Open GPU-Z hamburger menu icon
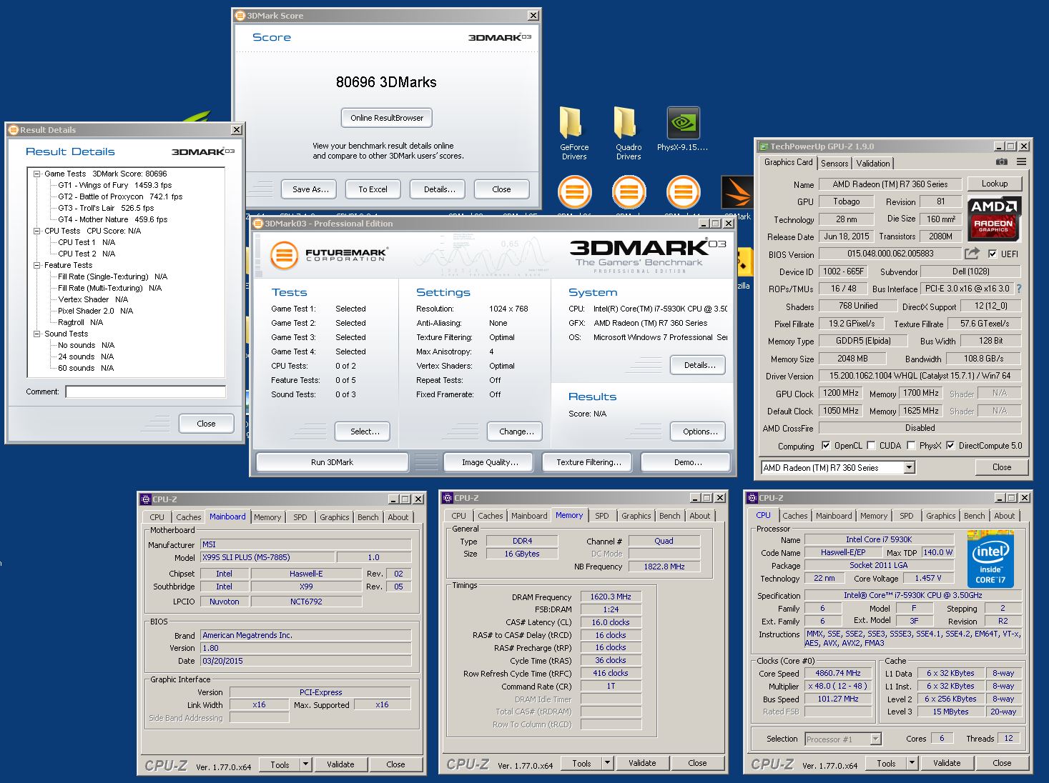Screen dimensions: 1049x783 (1021, 162)
